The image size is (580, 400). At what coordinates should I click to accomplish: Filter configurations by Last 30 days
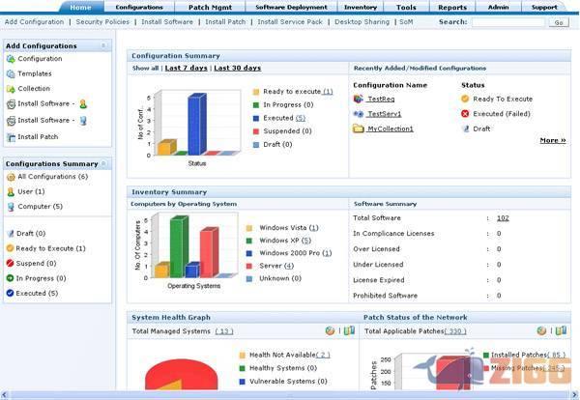237,68
